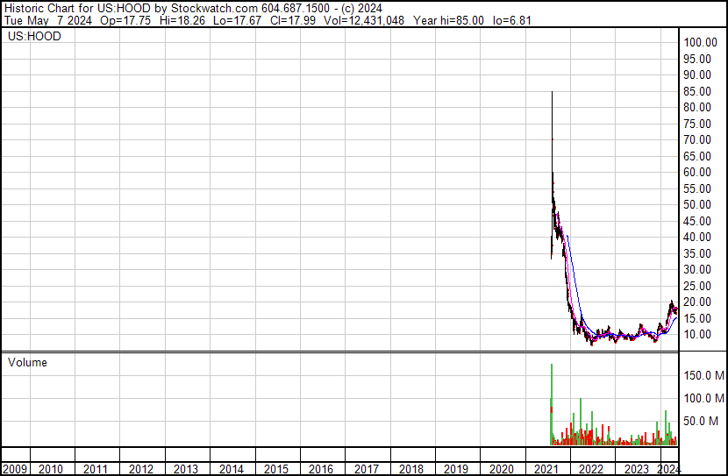Click the Tue May 7 2024 date
Viewport: 728px width, 476px height.
48,20
